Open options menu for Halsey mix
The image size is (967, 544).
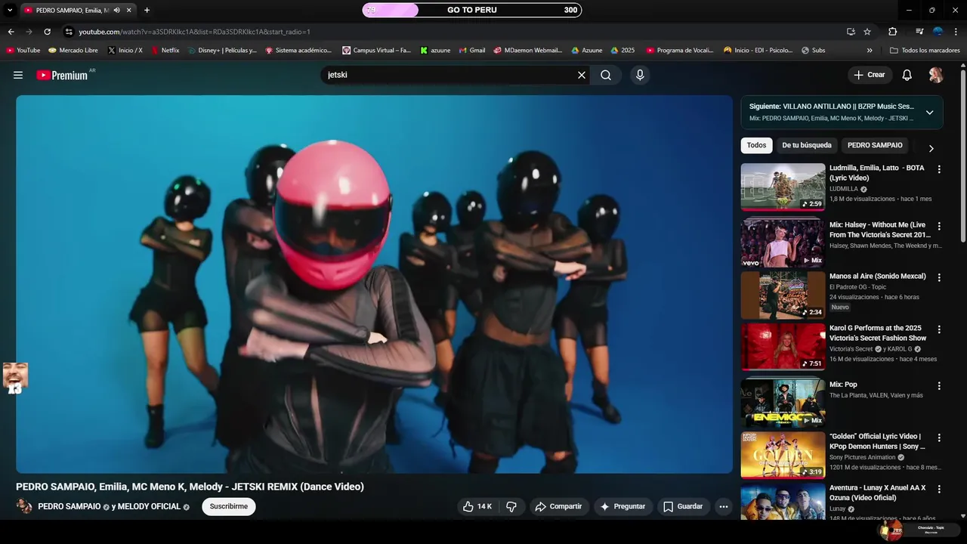(939, 226)
